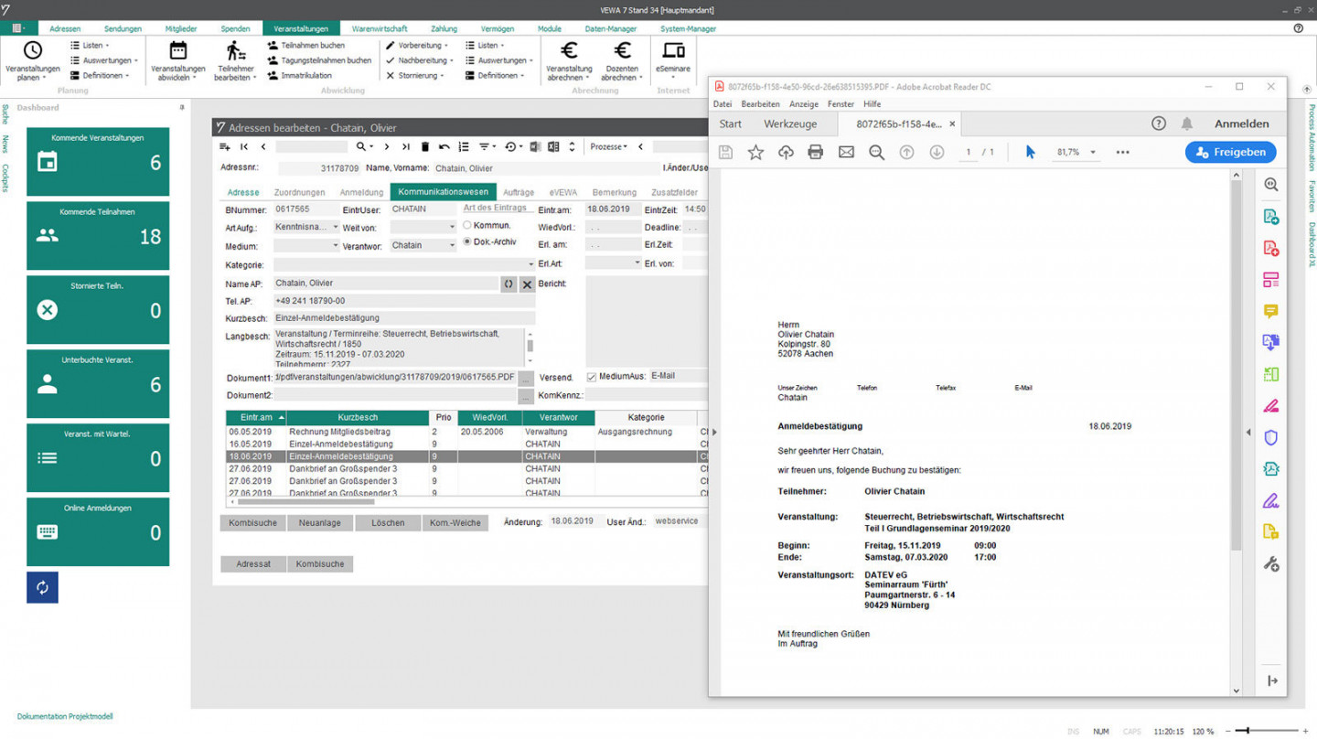The width and height of the screenshot is (1317, 739).
Task: Select the pointer selection tool in Acrobat
Action: (1030, 152)
